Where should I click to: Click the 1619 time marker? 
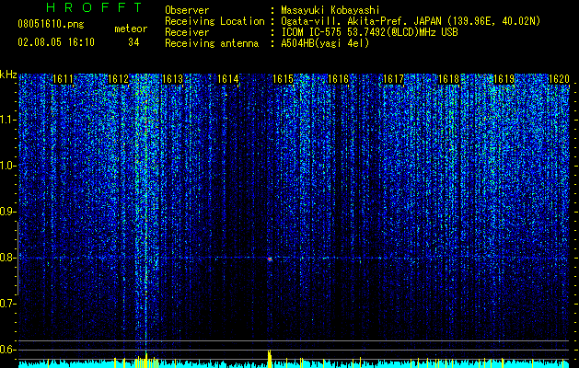(504, 79)
